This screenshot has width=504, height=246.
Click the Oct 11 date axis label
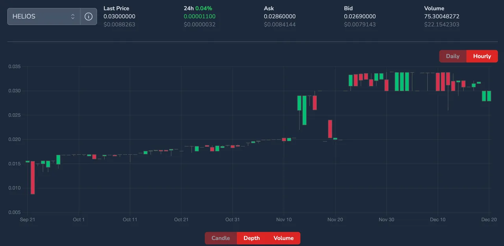click(x=130, y=220)
